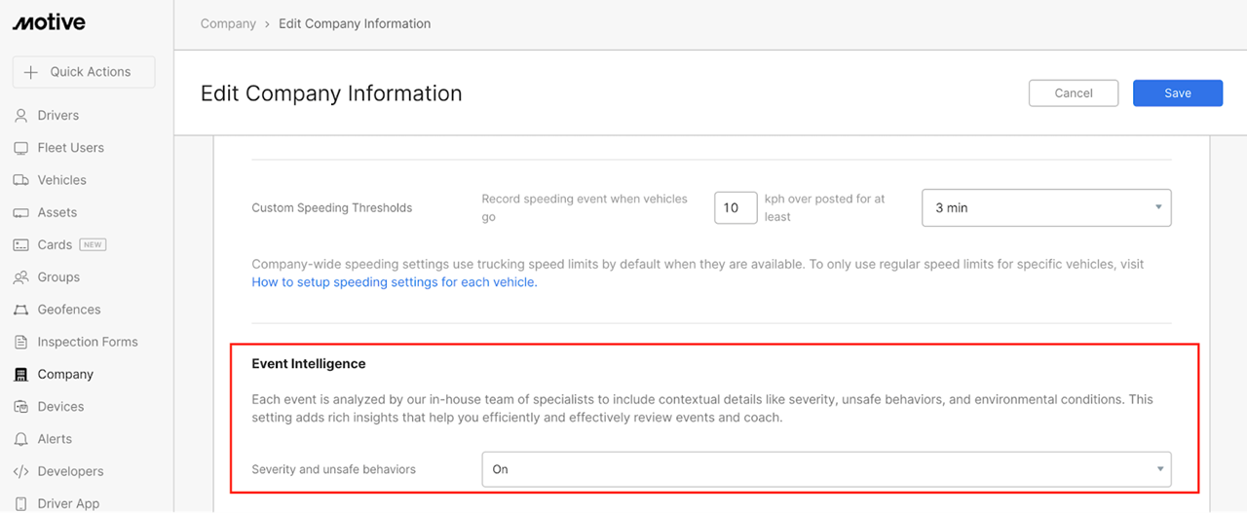Click the kph over posted input field
The width and height of the screenshot is (1247, 513).
(x=736, y=207)
